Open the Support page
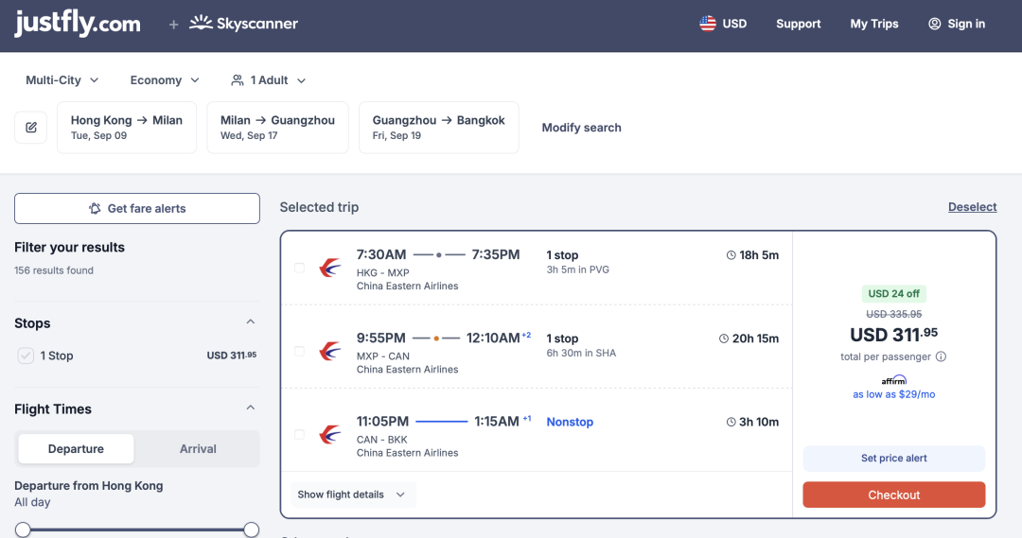 (x=798, y=24)
